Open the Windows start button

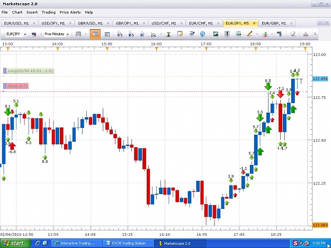point(15,243)
